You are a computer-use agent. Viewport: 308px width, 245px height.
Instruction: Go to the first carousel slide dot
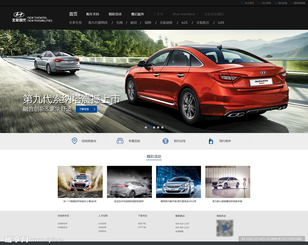[x=146, y=127]
